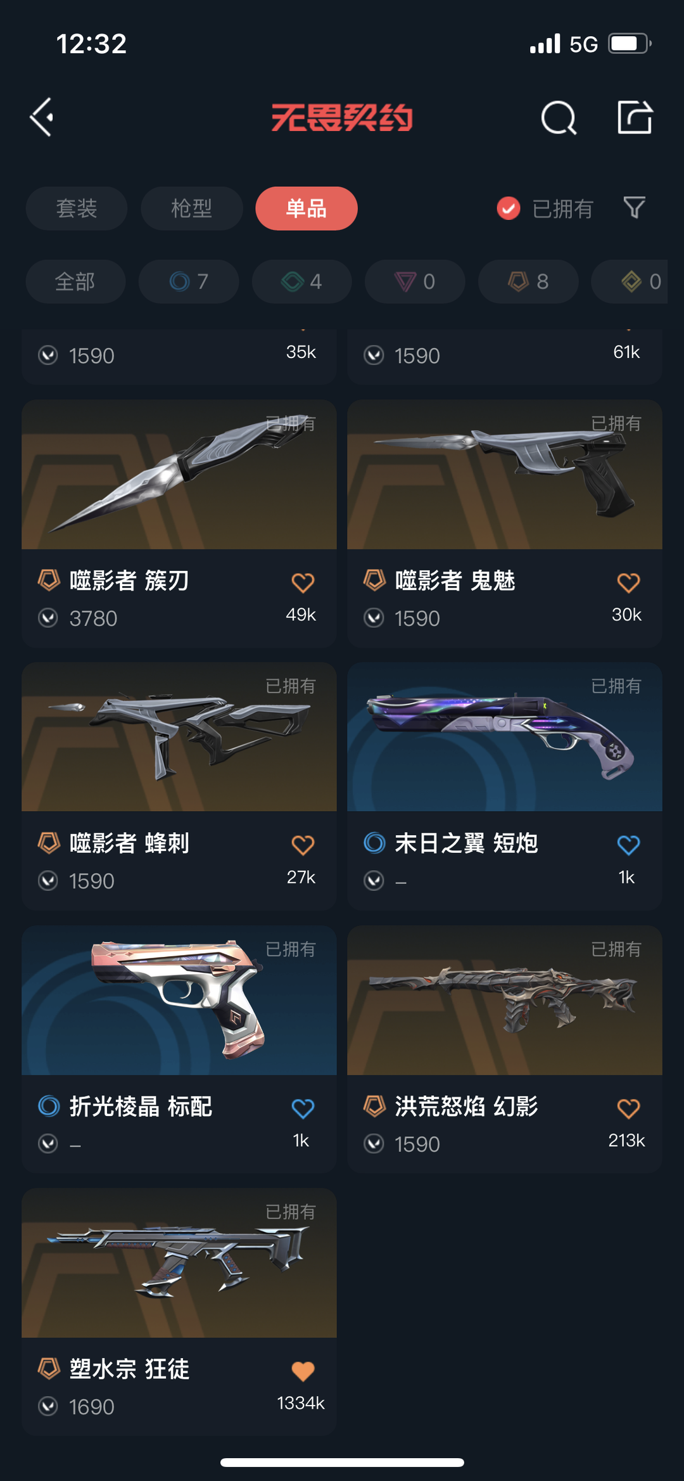Switch to the 枪型 tab
This screenshot has width=684, height=1481.
(191, 208)
